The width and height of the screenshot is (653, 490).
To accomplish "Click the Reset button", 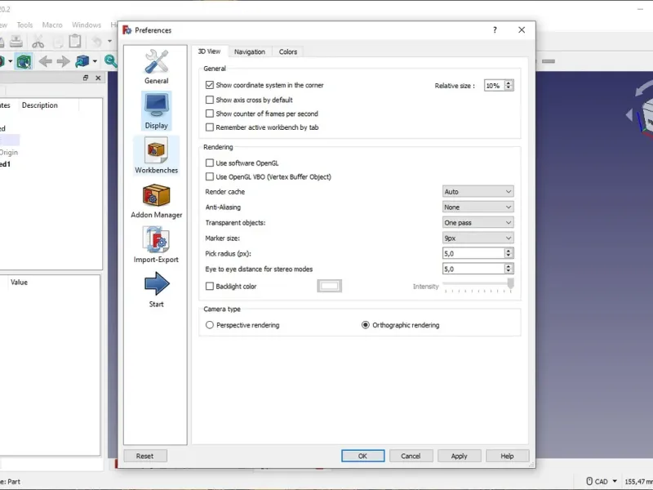I will point(145,456).
